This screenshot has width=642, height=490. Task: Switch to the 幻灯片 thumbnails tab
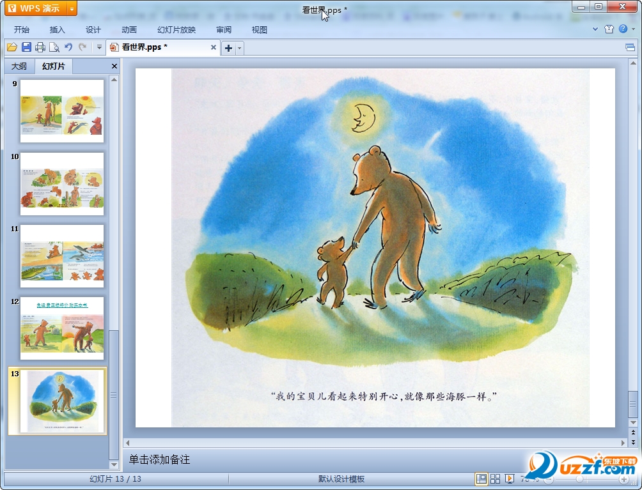coord(54,66)
